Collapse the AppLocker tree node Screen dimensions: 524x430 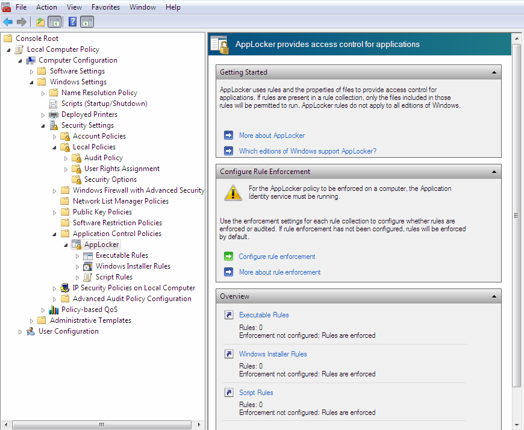pos(66,245)
